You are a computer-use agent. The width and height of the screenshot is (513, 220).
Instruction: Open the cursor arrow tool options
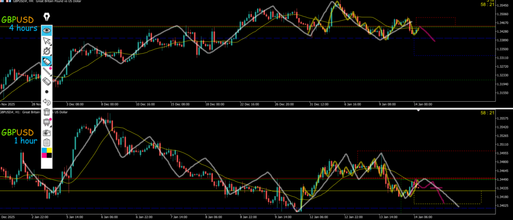(x=47, y=40)
